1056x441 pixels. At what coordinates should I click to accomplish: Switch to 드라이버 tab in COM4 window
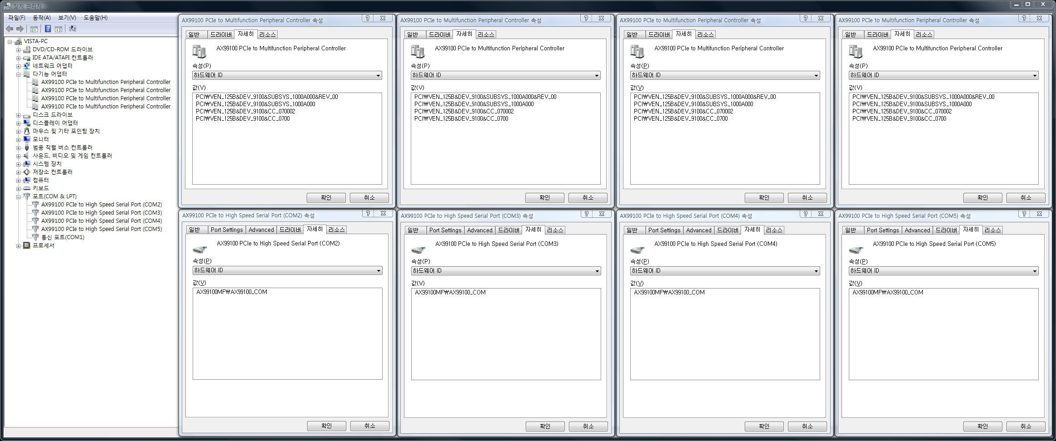(x=727, y=230)
